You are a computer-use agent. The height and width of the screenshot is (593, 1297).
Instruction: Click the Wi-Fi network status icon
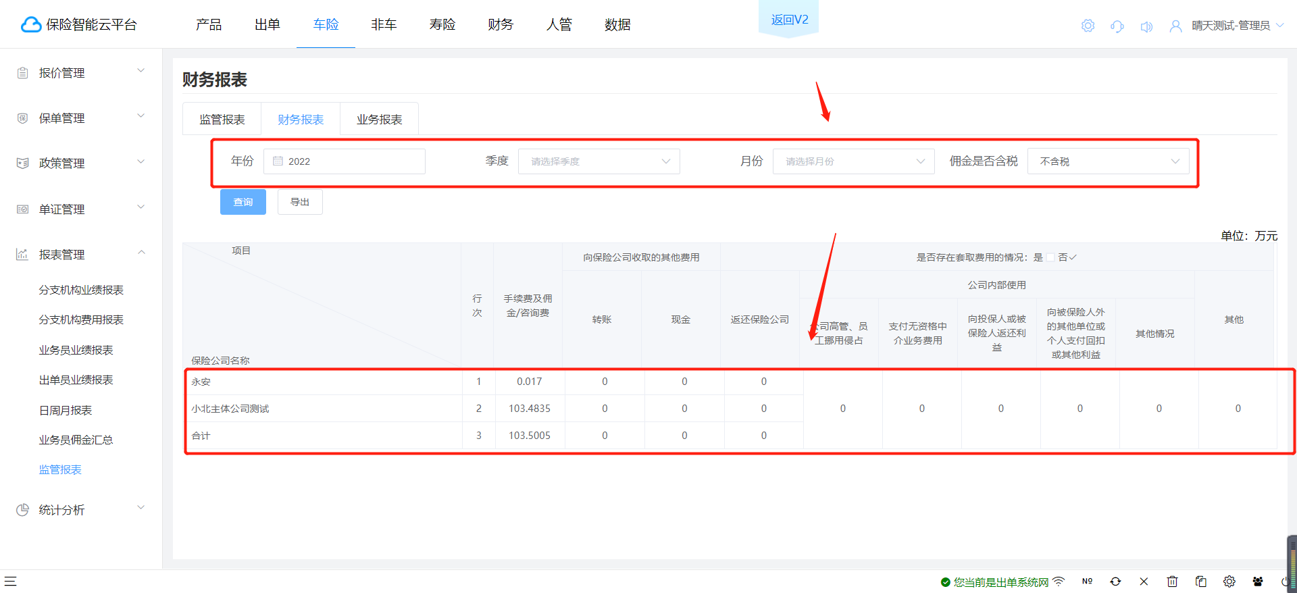(x=1059, y=582)
